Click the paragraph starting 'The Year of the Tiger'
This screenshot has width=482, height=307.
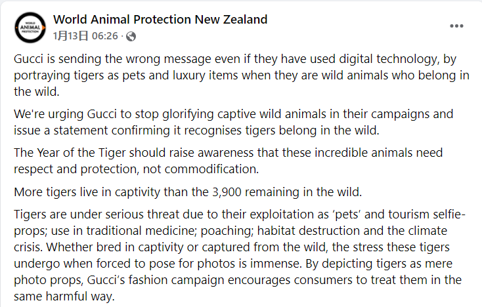pos(228,161)
